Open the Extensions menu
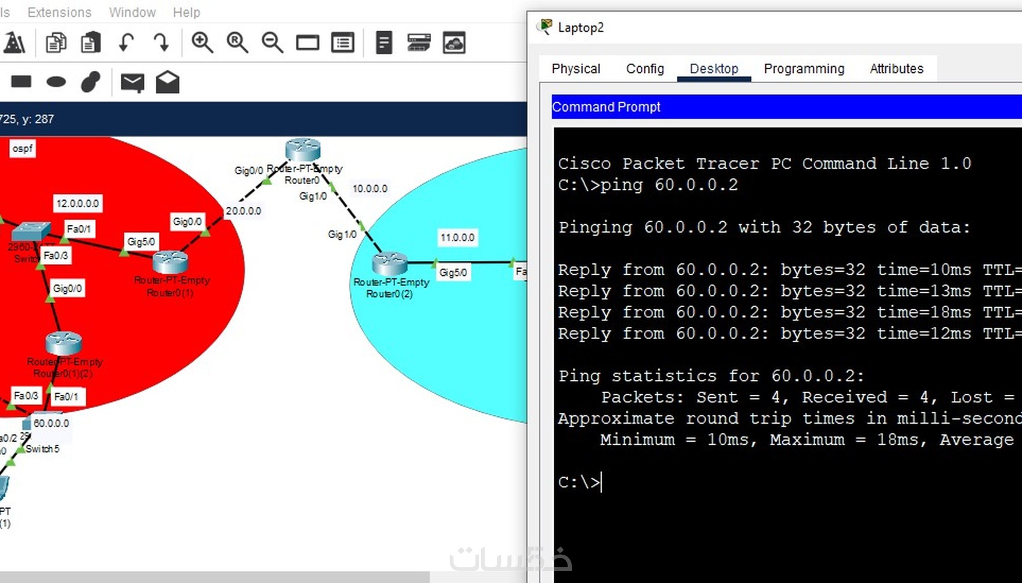Viewport: 1022px width, 583px height. (x=60, y=12)
